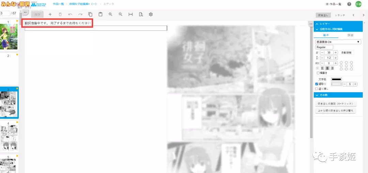Open 徘徊女子総集編+ breadcrumb link
Viewport: 368px width, 173px height.
click(83, 4)
